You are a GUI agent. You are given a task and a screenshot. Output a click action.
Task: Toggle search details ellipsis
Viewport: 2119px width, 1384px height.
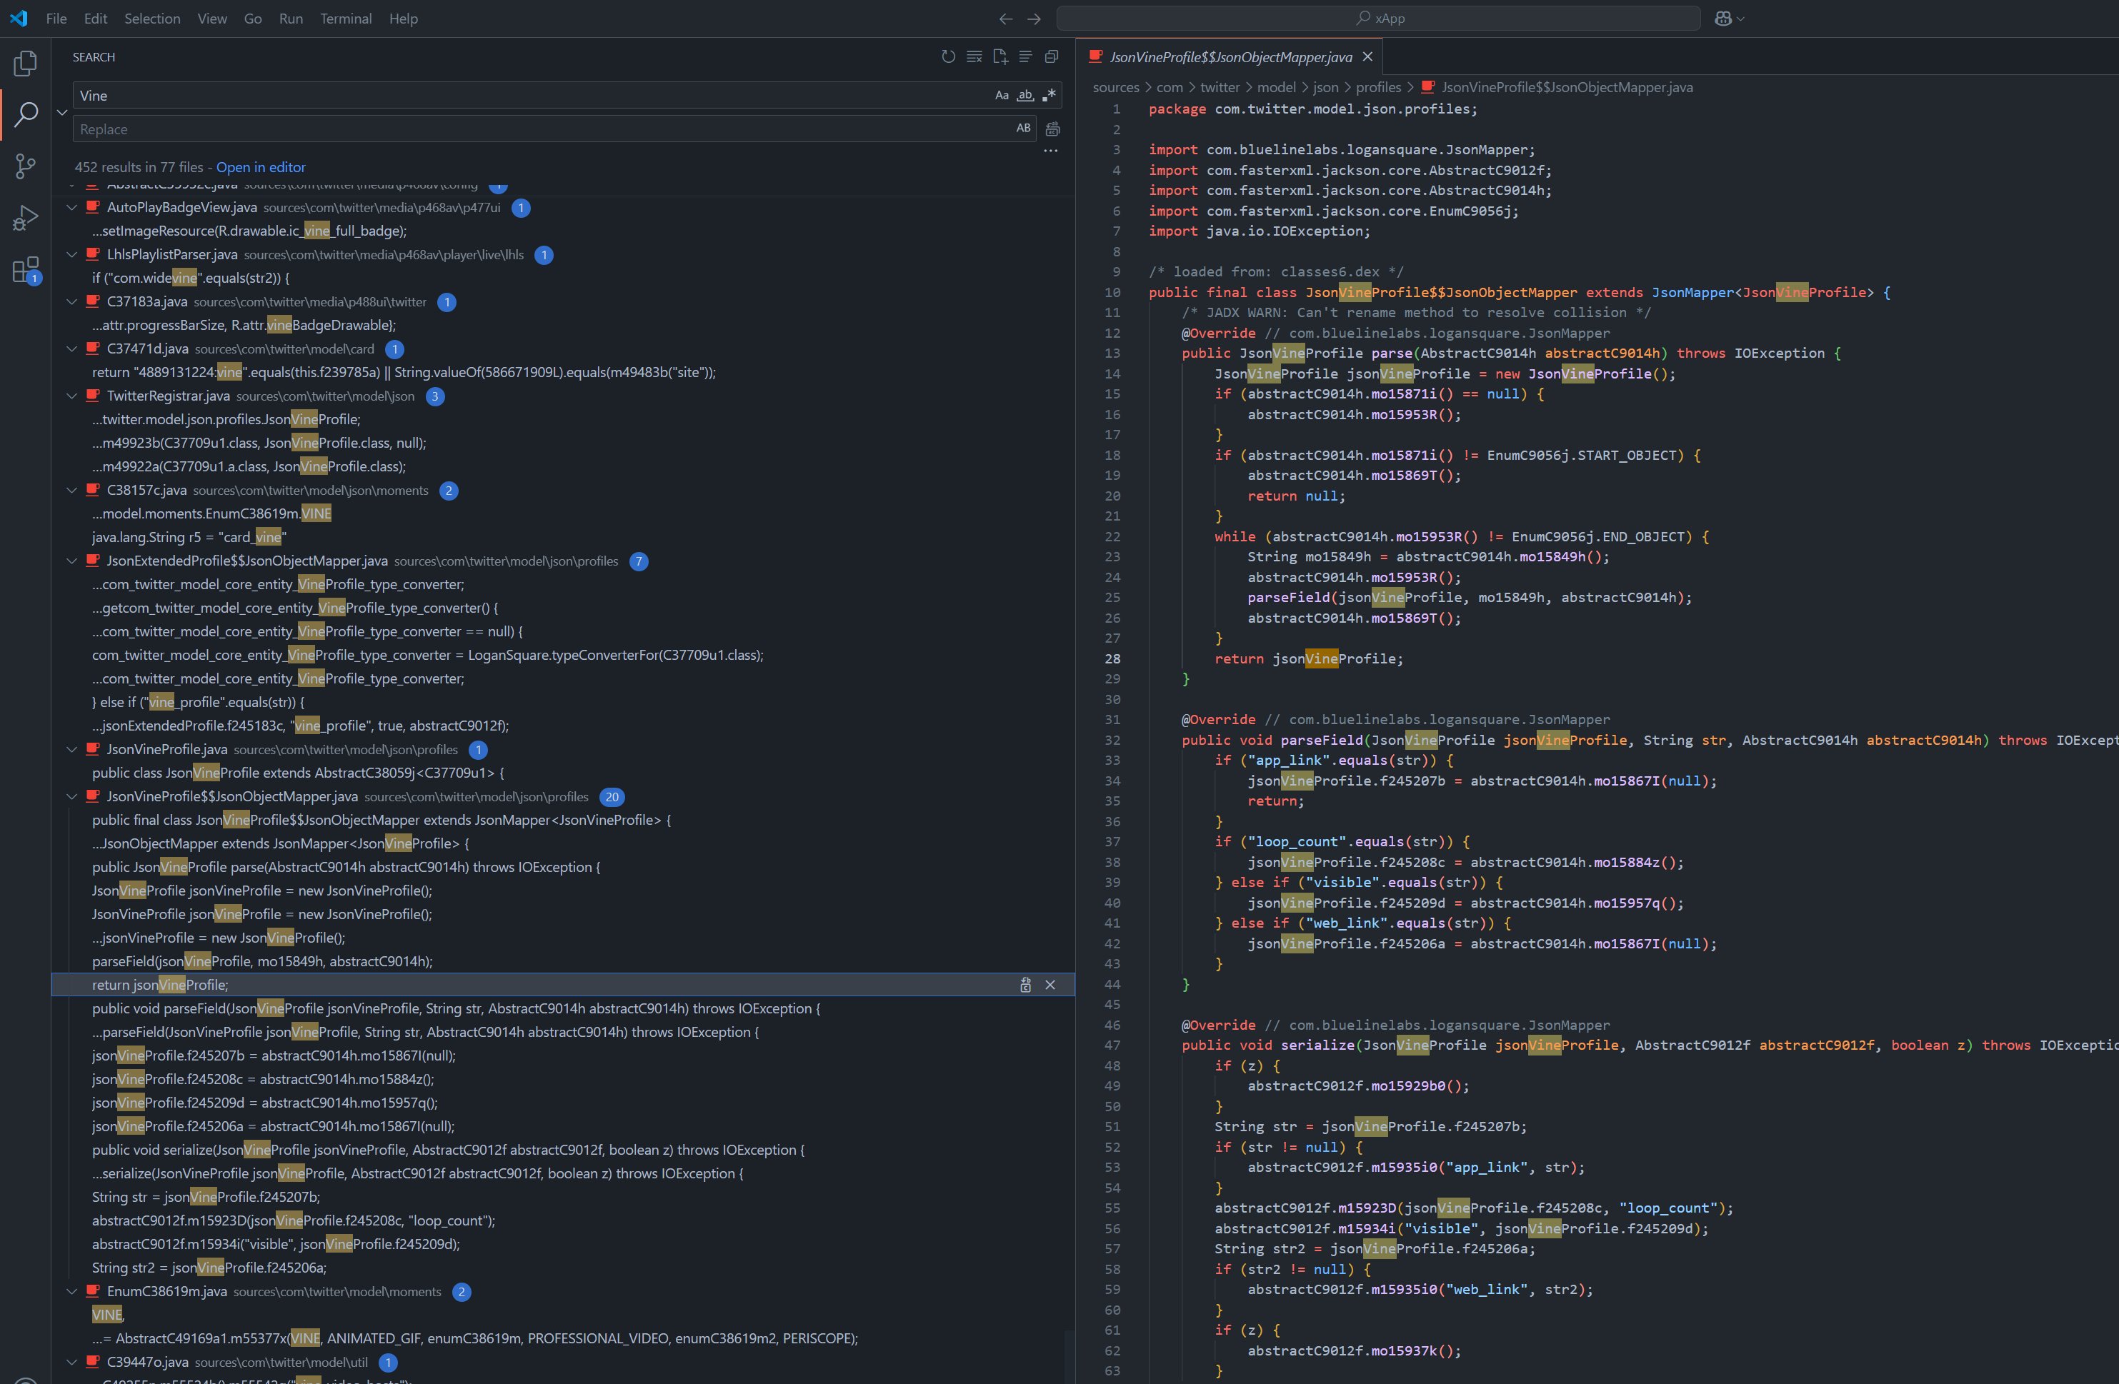[x=1051, y=151]
